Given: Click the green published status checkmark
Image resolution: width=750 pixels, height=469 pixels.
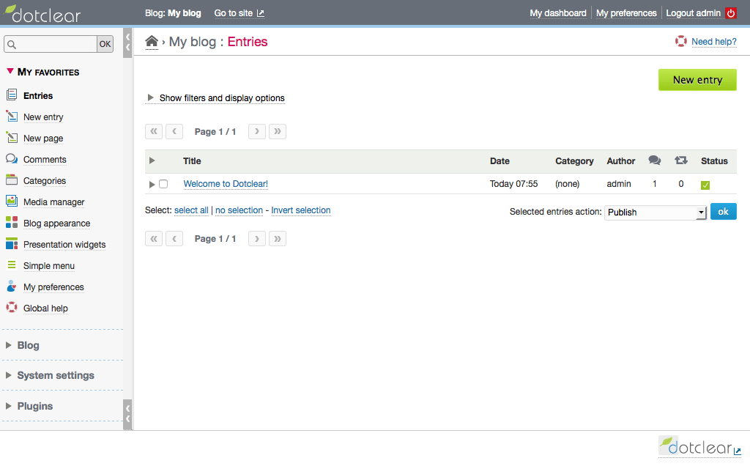Looking at the screenshot, I should [705, 185].
